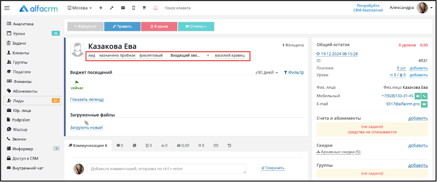Screen dimensions: 437x182
Task: Open the hamburger menu icon
Action: pos(7,8)
